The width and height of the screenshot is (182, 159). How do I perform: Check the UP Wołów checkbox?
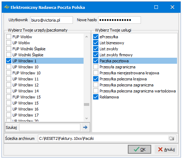click(x=8, y=43)
